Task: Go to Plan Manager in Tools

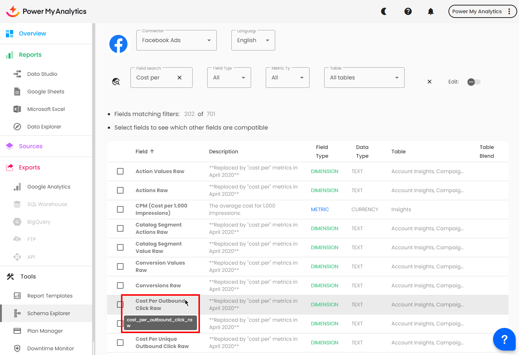Action: [x=45, y=331]
